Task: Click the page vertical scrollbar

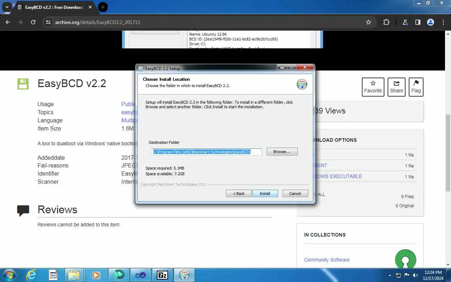Action: [x=448, y=153]
